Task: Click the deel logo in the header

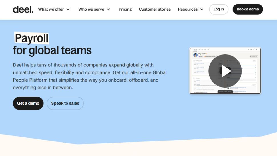Action: click(23, 9)
